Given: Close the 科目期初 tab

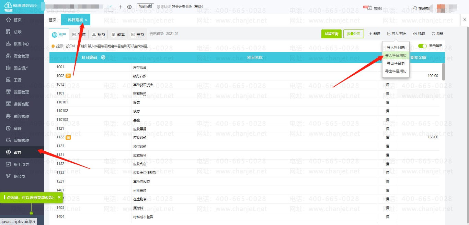Looking at the screenshot, I should click(x=86, y=20).
